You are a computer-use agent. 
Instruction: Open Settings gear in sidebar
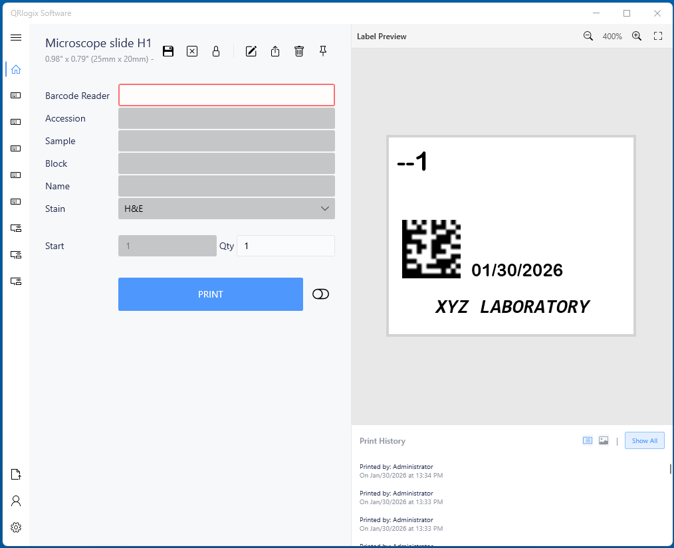click(x=16, y=527)
